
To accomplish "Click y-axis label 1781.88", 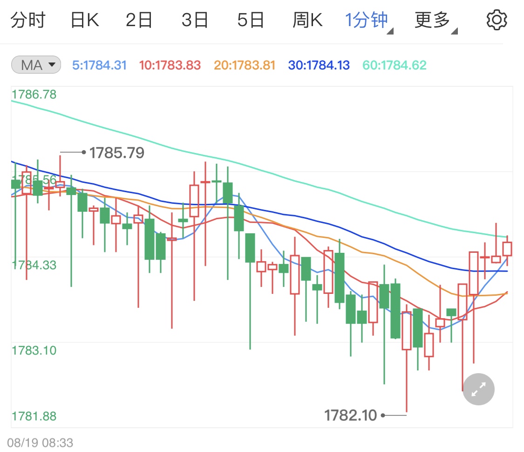I will pyautogui.click(x=34, y=416).
